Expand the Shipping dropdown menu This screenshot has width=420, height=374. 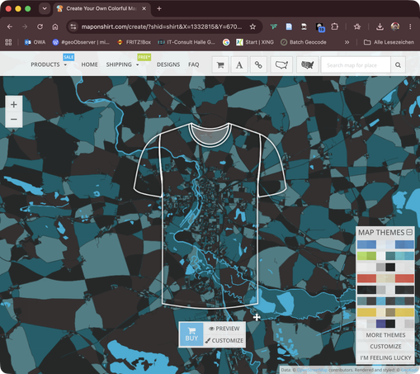(x=122, y=64)
